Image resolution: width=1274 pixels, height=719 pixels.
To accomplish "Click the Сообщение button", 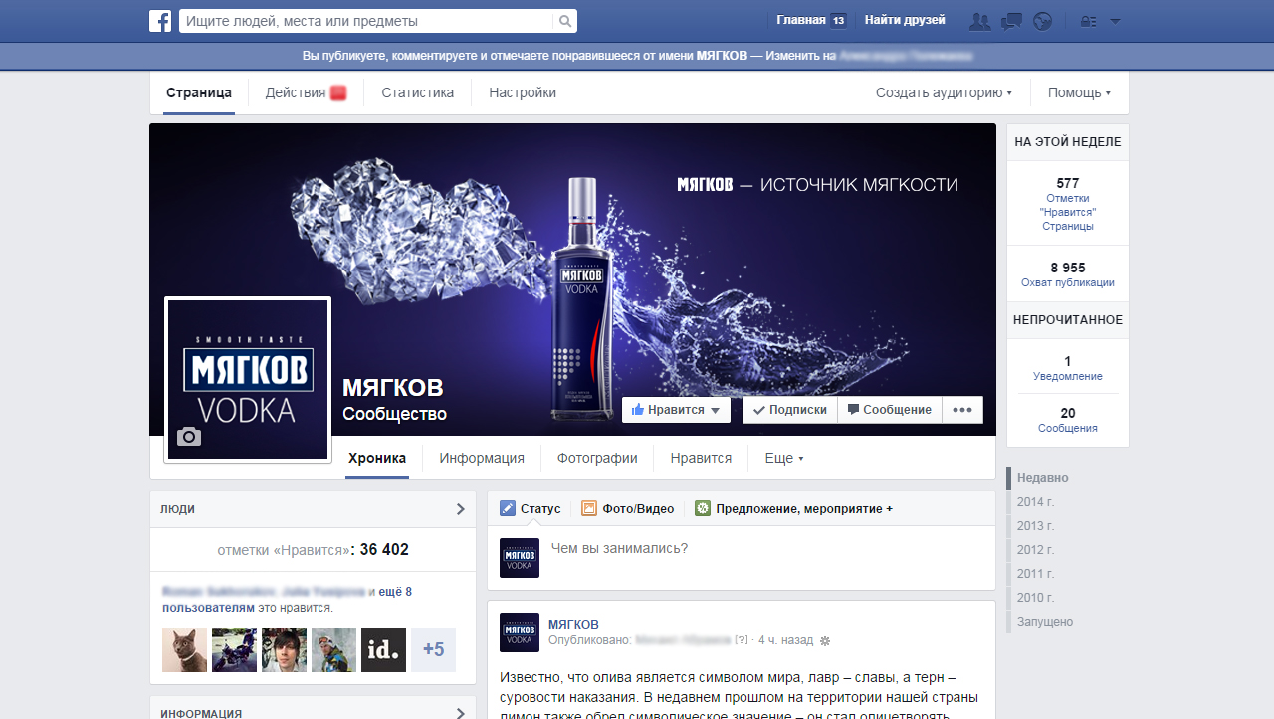I will click(x=889, y=410).
